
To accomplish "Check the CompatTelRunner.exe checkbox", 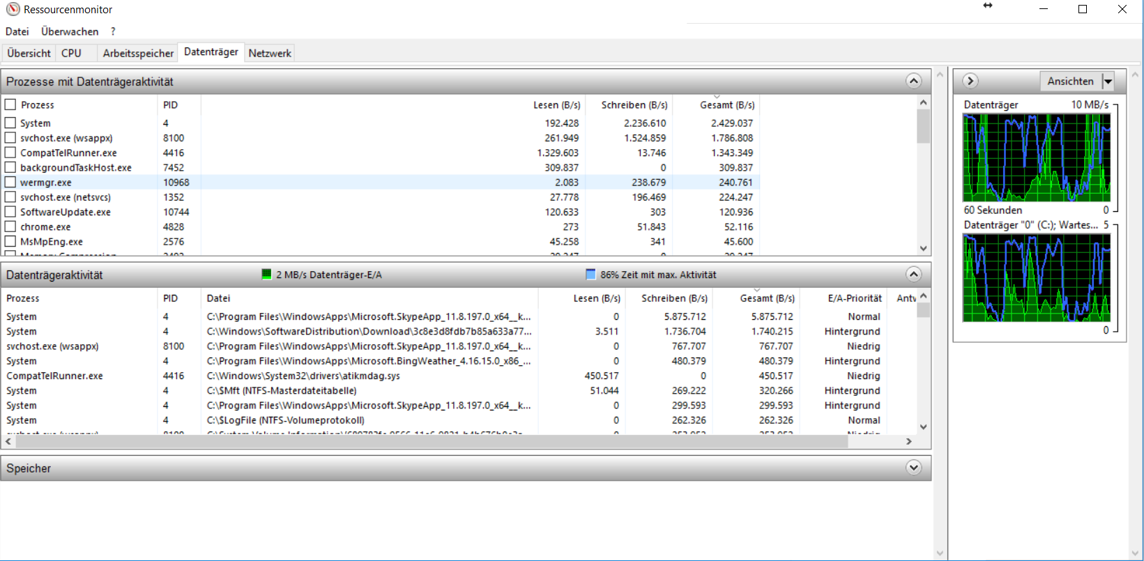I will point(10,153).
